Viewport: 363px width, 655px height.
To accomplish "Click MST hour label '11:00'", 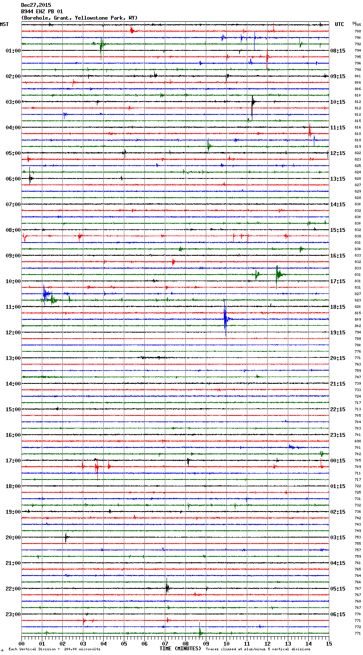I will (x=13, y=307).
